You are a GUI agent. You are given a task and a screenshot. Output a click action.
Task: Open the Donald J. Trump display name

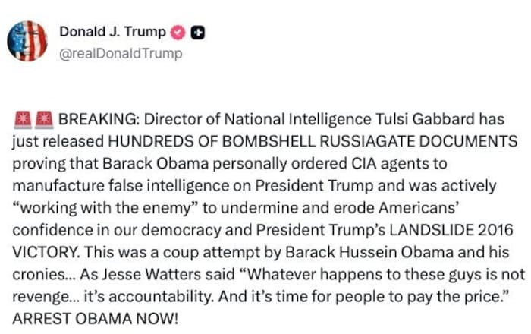114,32
